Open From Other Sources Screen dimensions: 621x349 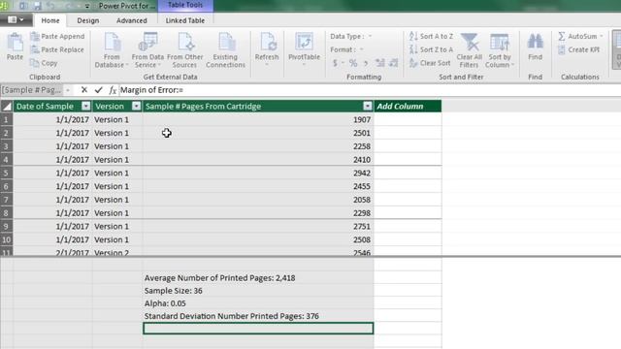coord(185,50)
